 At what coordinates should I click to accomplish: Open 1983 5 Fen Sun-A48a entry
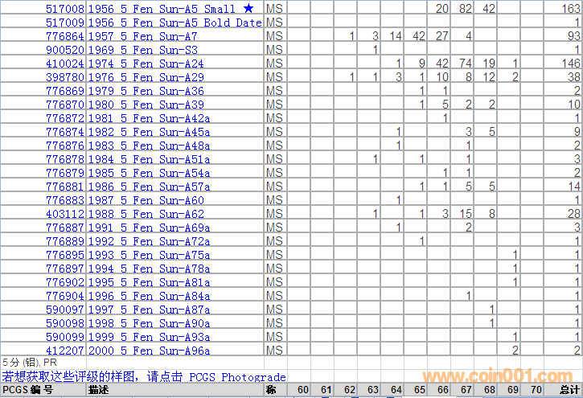pos(149,146)
